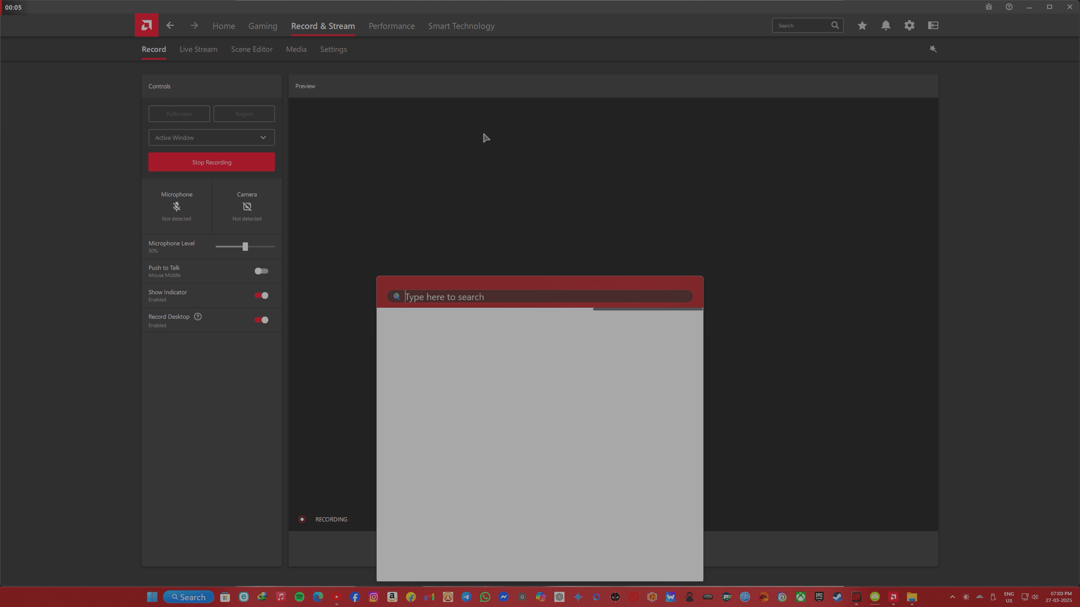1080x607 pixels.
Task: Open Telegram from the taskbar
Action: click(466, 597)
